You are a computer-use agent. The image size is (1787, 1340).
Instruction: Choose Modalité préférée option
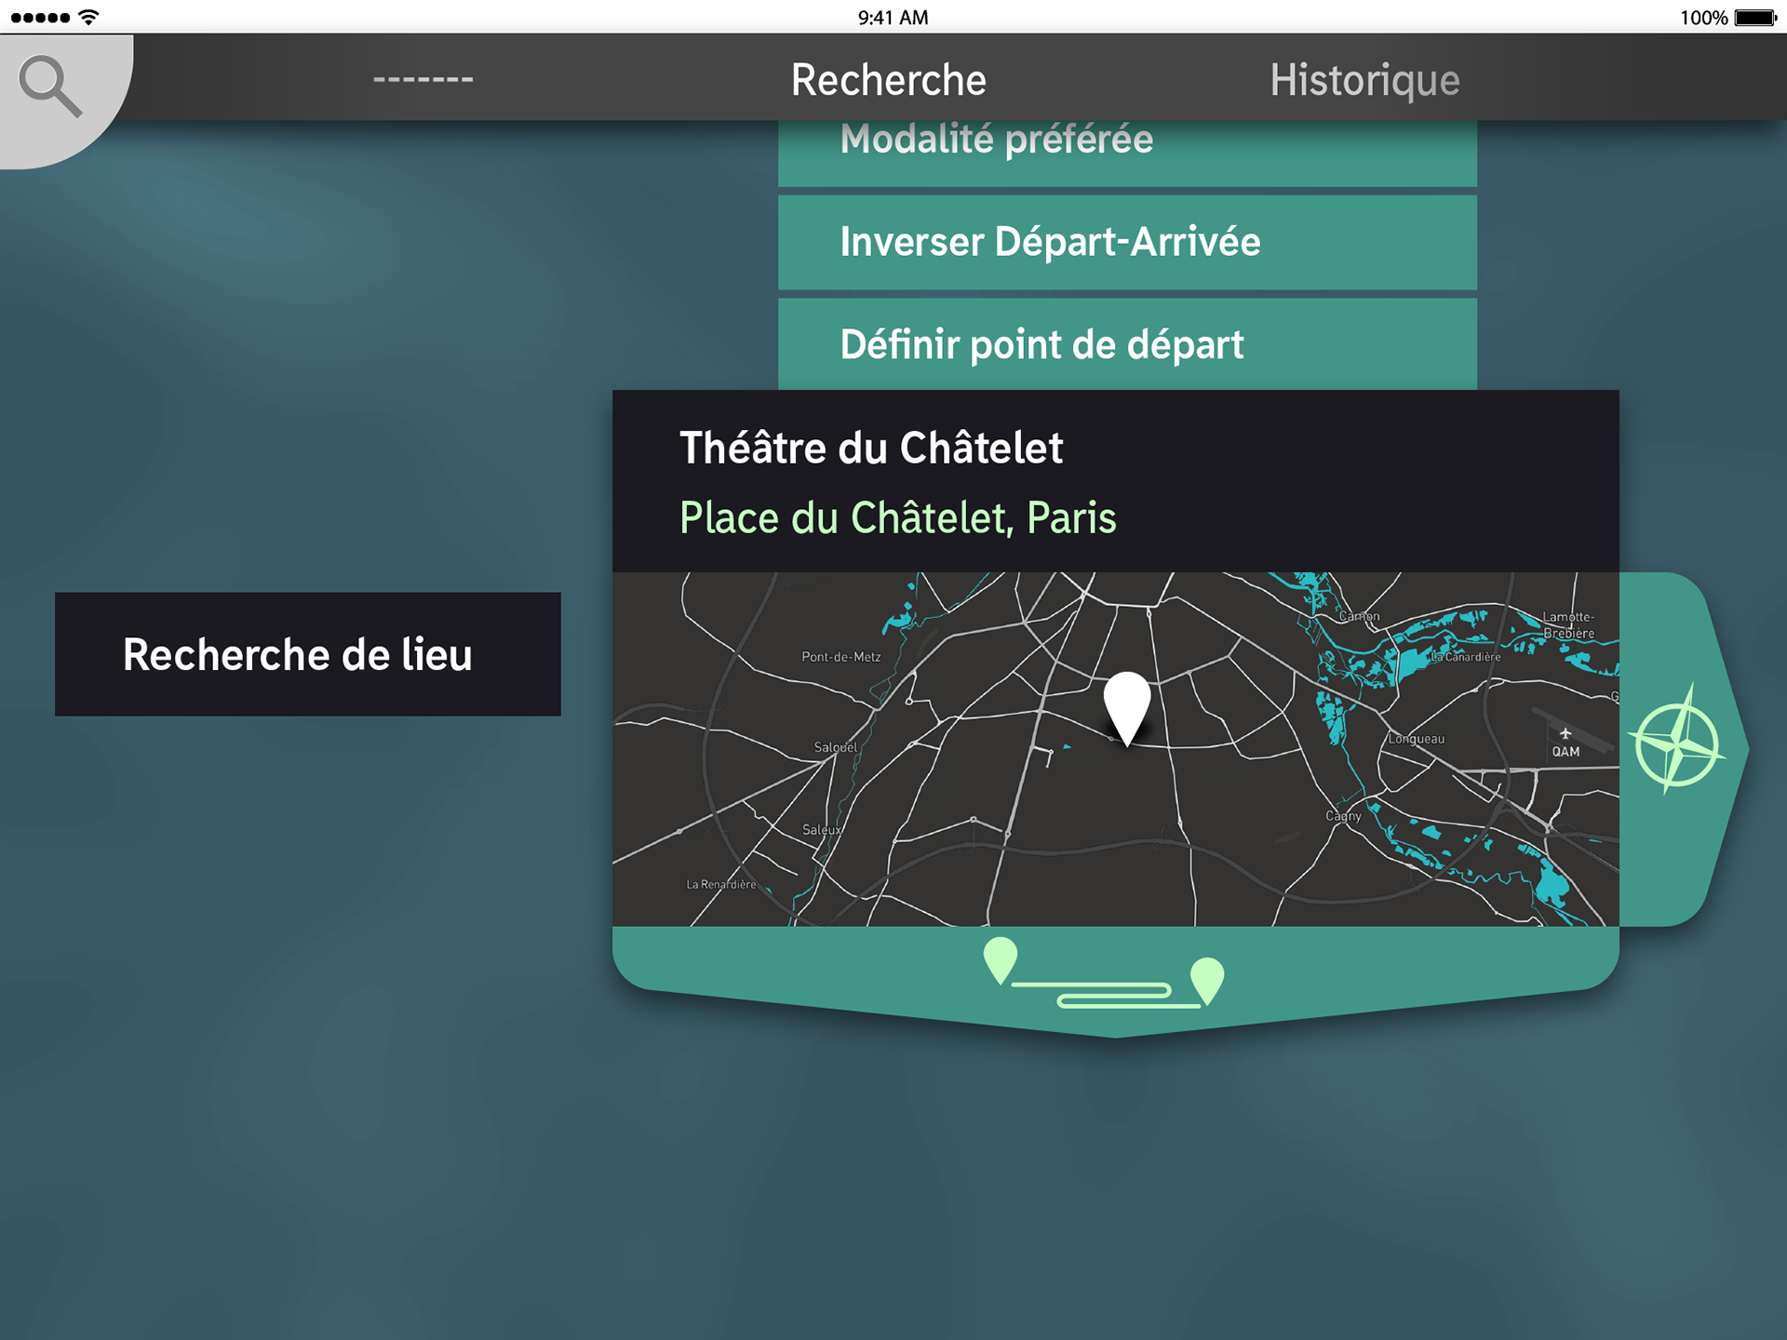coord(1127,152)
